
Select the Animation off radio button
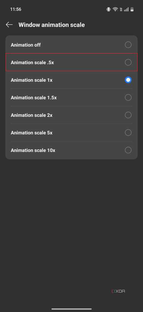click(x=128, y=45)
